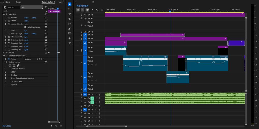Expand the Opacité effect properties

[4, 53]
